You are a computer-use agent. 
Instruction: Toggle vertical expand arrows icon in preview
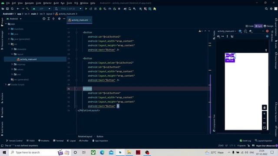[227, 36]
